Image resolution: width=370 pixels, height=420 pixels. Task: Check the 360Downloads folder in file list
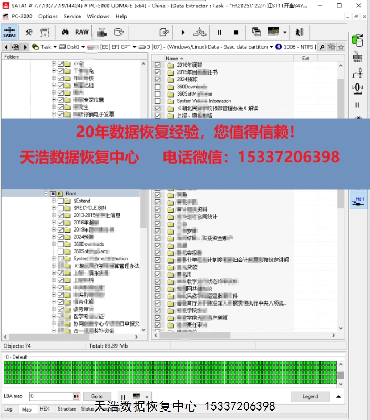click(157, 87)
